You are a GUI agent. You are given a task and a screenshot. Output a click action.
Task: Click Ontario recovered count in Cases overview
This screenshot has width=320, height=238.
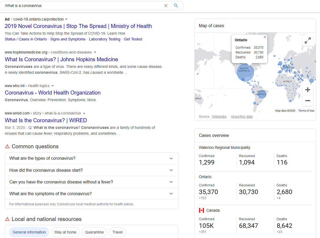(x=249, y=192)
